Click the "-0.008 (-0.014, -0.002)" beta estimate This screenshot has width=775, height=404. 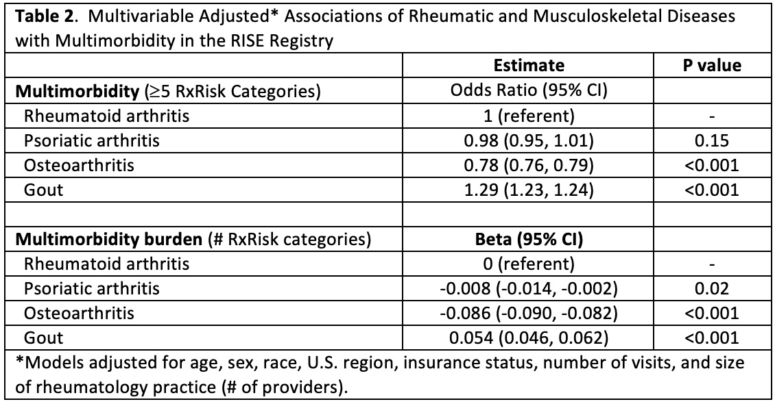click(529, 288)
